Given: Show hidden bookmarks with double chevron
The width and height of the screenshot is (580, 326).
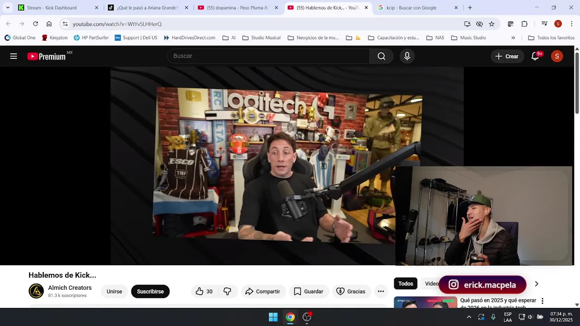Looking at the screenshot, I should click(513, 38).
